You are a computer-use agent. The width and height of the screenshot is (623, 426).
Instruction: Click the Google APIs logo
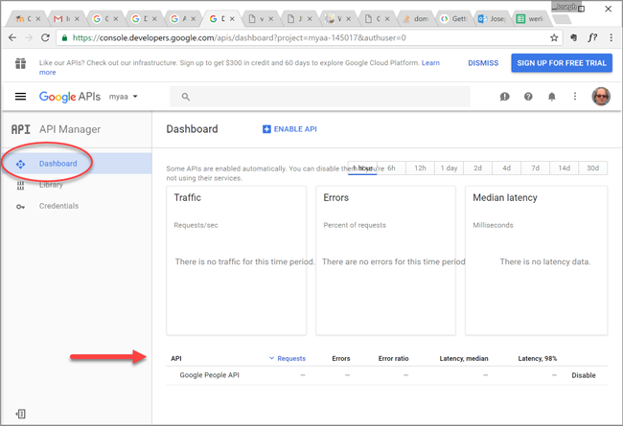point(70,97)
